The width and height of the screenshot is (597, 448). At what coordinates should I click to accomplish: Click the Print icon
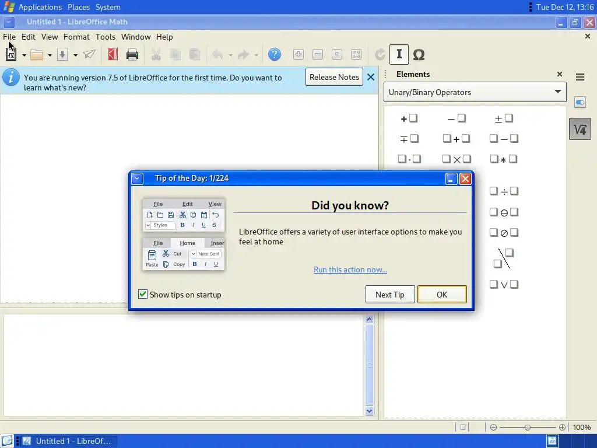(132, 54)
